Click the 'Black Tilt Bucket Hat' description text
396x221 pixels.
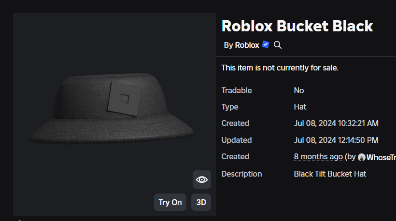tap(330, 174)
